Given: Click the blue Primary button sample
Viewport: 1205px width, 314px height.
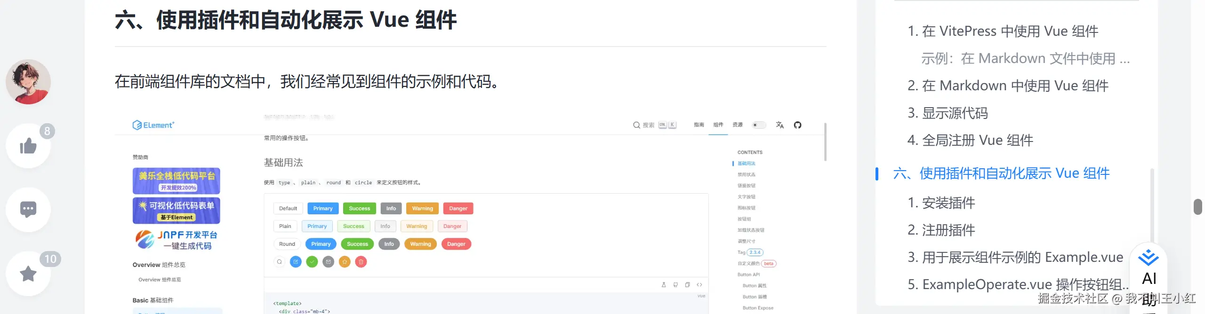Looking at the screenshot, I should 323,208.
